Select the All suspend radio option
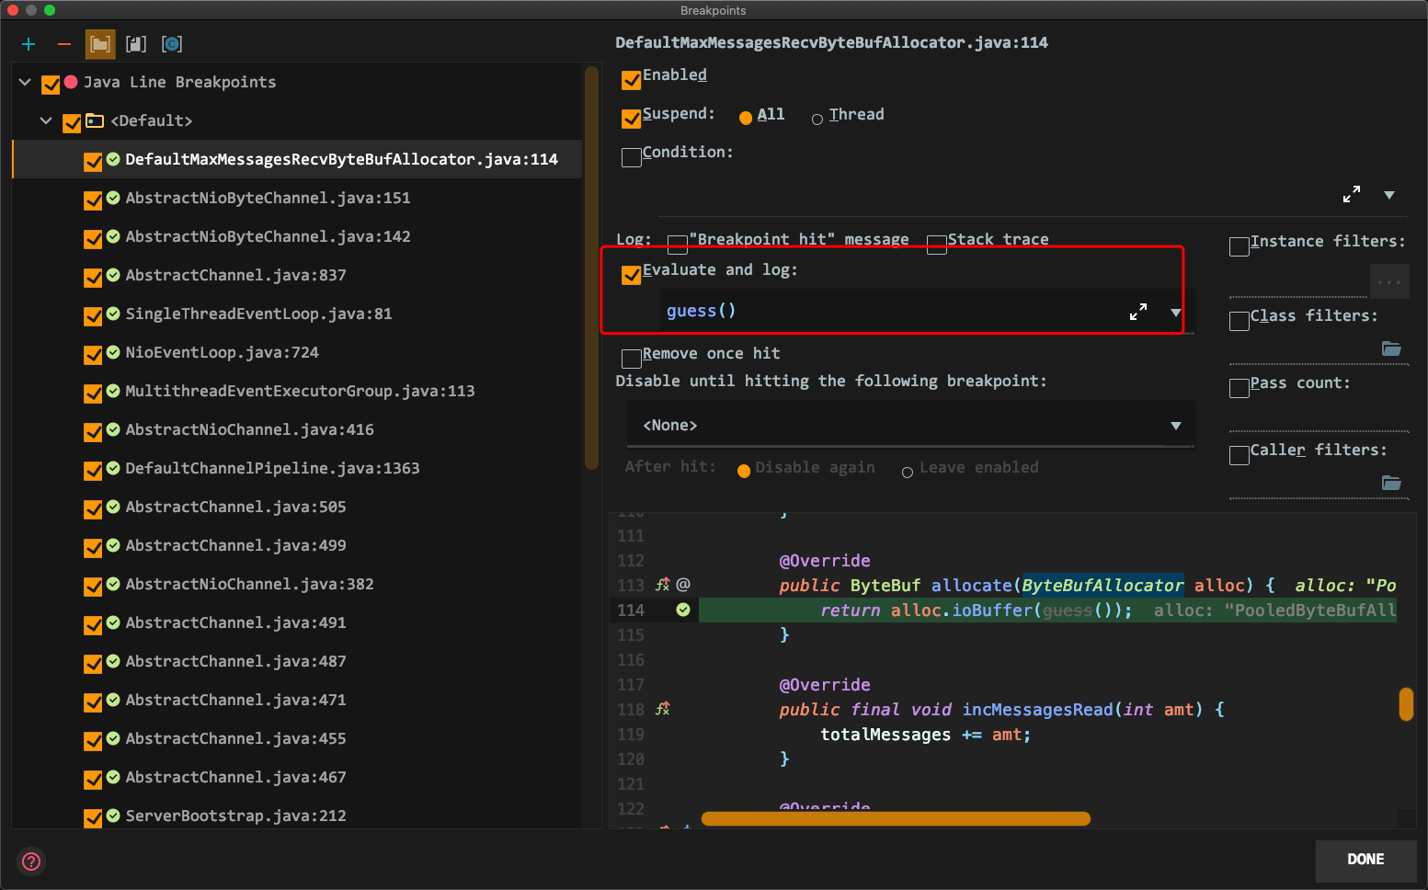This screenshot has height=890, width=1428. 746,118
